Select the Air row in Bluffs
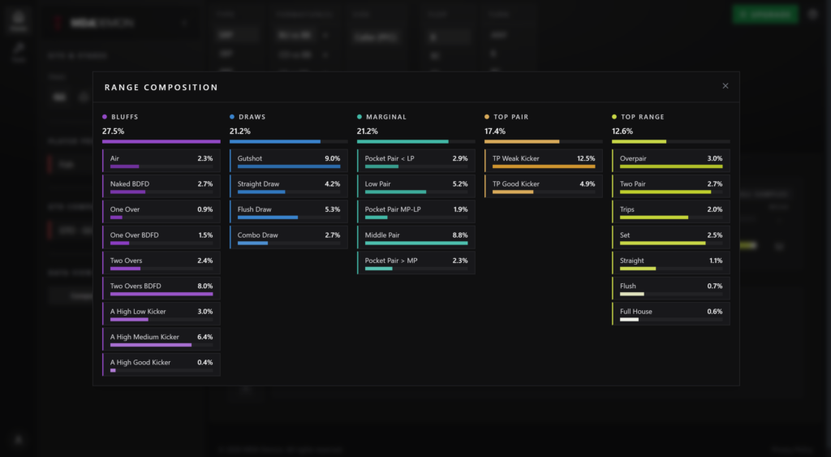Viewport: 831px width, 457px height. click(x=161, y=161)
